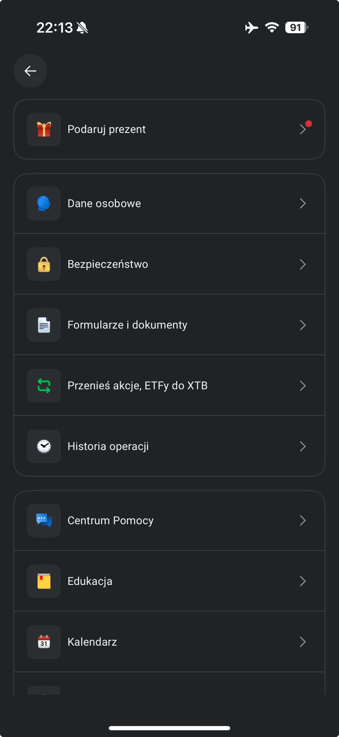
Task: Select the Historia operacji menu item
Action: point(108,447)
